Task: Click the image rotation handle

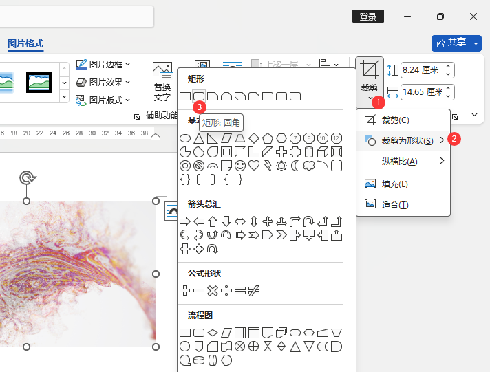Action: 28,177
